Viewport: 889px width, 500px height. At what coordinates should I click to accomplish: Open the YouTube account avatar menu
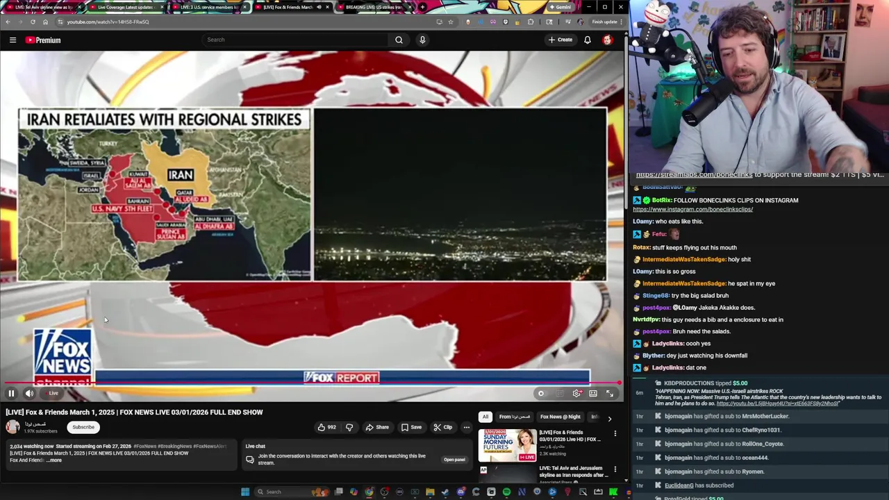pyautogui.click(x=607, y=40)
